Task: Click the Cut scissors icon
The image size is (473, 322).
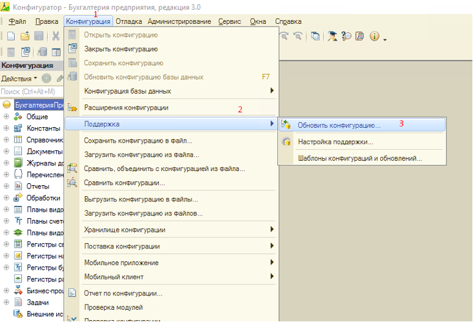Action: click(x=55, y=36)
